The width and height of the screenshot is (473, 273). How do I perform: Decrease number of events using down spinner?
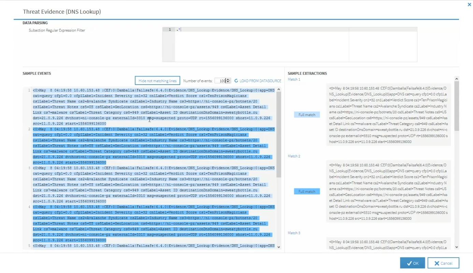pos(228,82)
